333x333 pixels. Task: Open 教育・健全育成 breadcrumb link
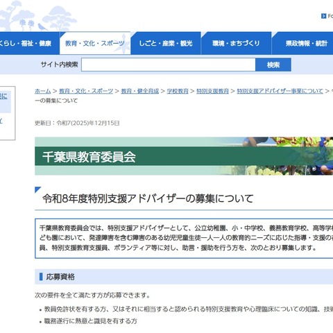click(140, 91)
